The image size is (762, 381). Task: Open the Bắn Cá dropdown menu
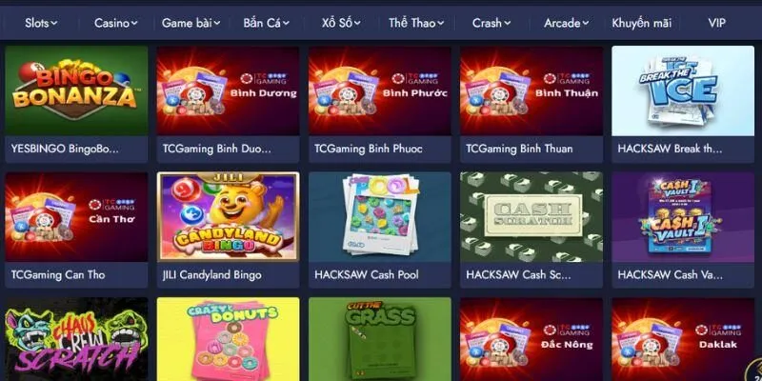click(x=267, y=23)
